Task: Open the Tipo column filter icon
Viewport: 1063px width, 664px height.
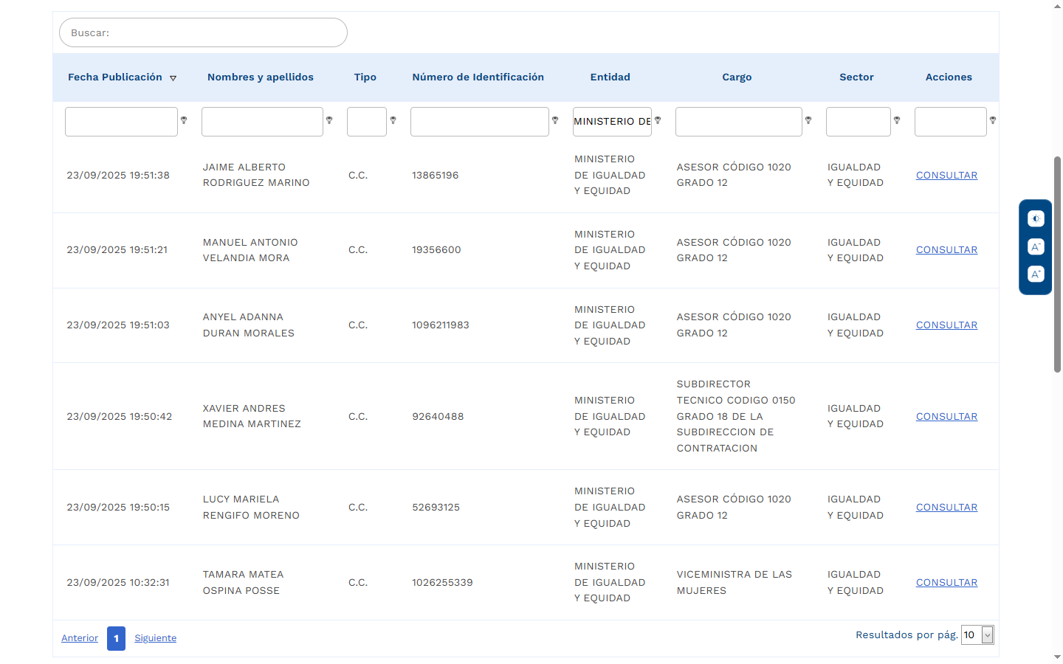Action: pos(393,120)
